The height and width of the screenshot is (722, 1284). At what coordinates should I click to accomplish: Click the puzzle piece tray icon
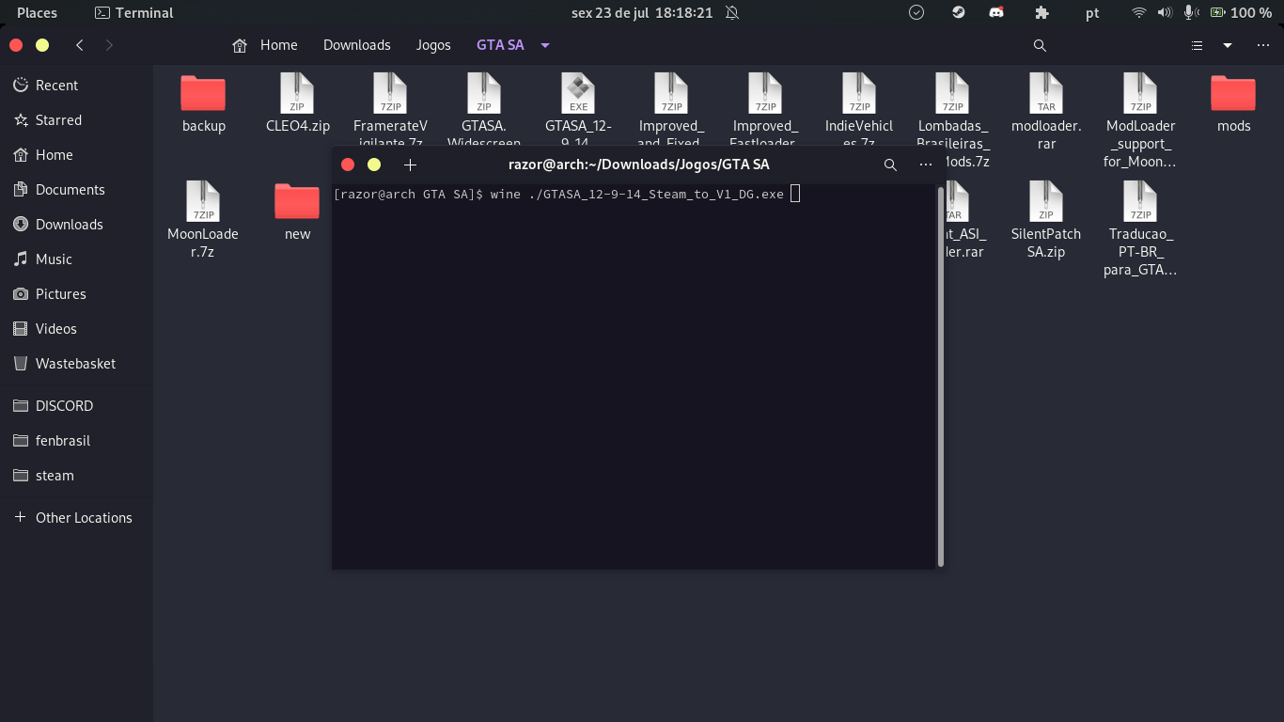(x=1041, y=13)
